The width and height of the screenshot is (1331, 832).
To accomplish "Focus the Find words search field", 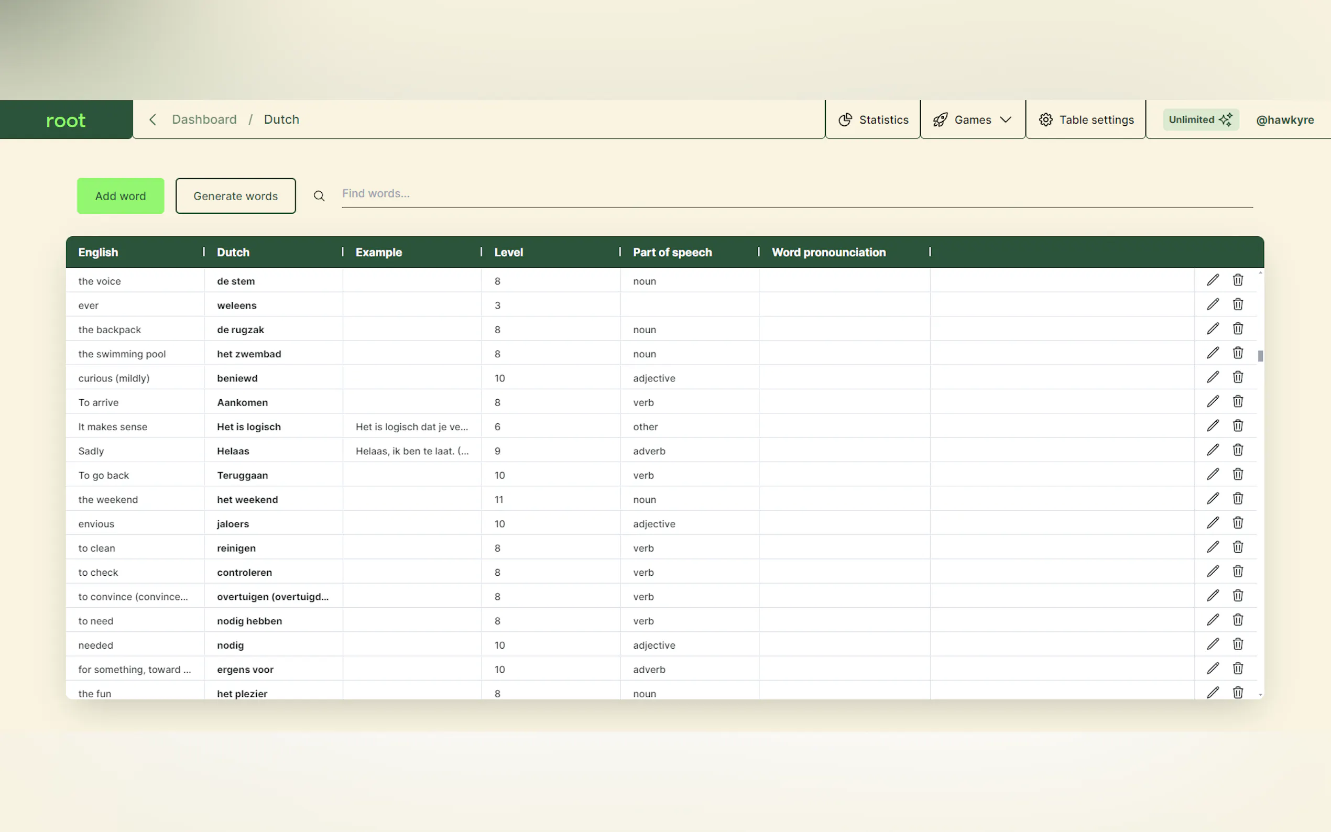I will coord(797,194).
